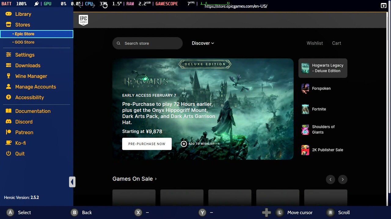
Task: Reload the webview page
Action: [105, 5]
